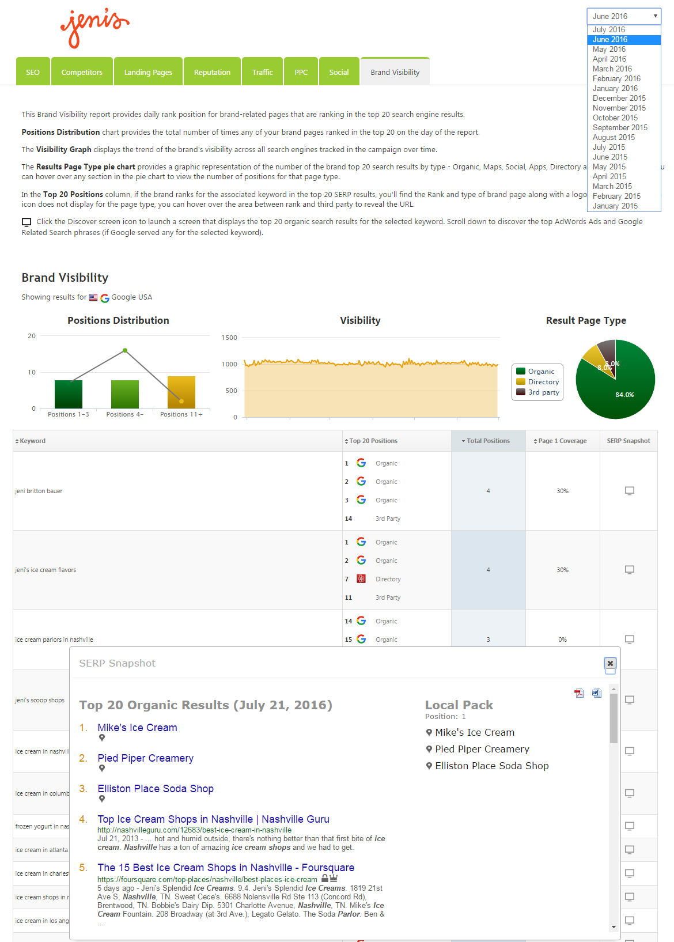
Task: Open SERP snapshot for jeni's ice cream flavors
Action: [x=629, y=570]
